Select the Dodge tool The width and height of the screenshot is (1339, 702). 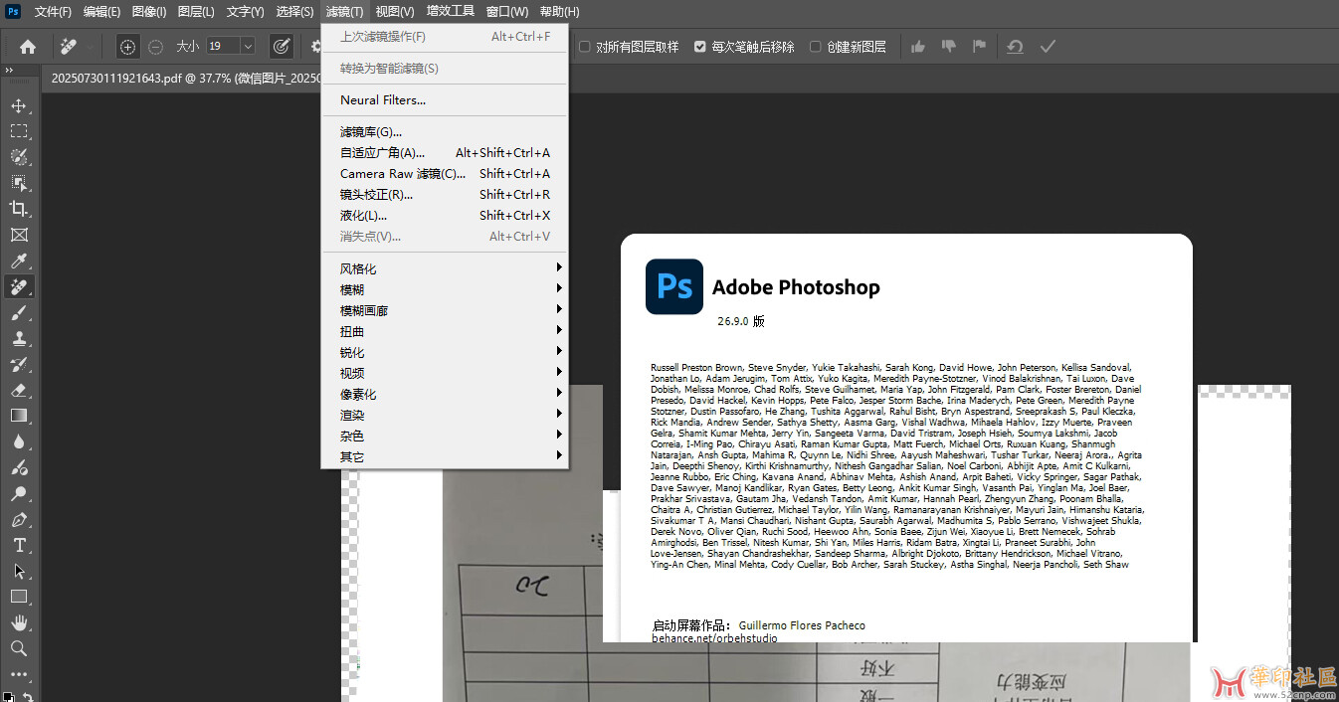(19, 493)
